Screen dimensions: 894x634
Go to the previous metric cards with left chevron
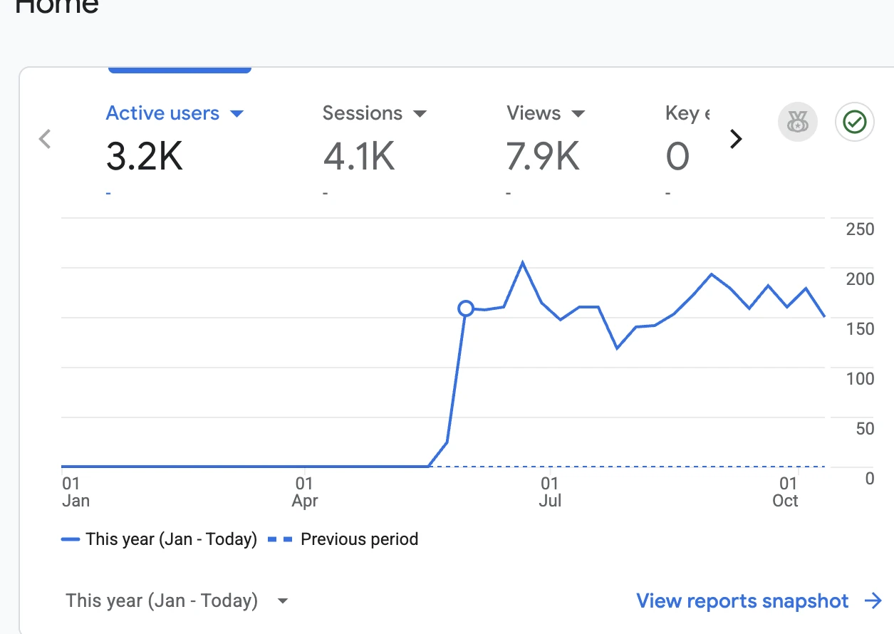click(45, 139)
